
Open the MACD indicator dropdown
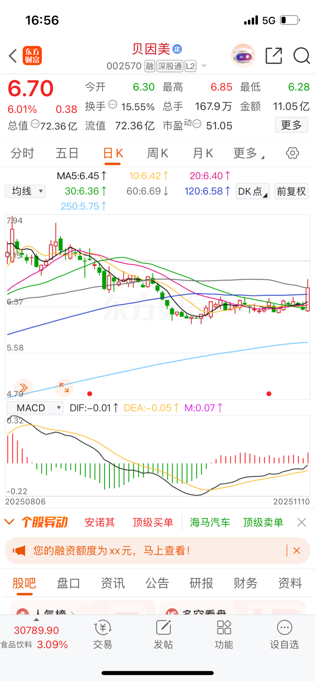click(35, 408)
